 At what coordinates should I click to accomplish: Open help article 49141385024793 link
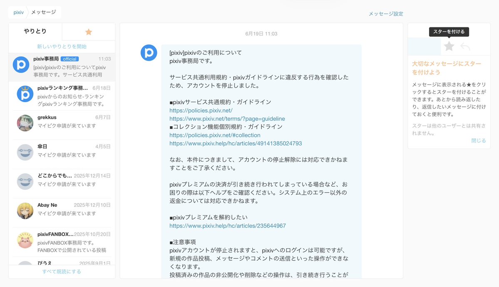[236, 144]
